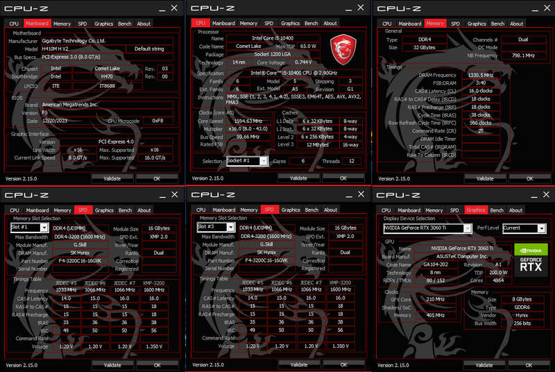Image resolution: width=555 pixels, height=372 pixels.
Task: Click the GFX Core 210 MHz clock value
Action: coord(436,299)
